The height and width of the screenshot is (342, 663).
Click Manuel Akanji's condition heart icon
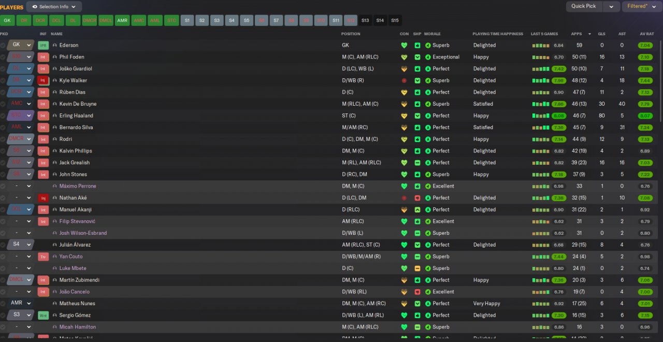pyautogui.click(x=404, y=210)
